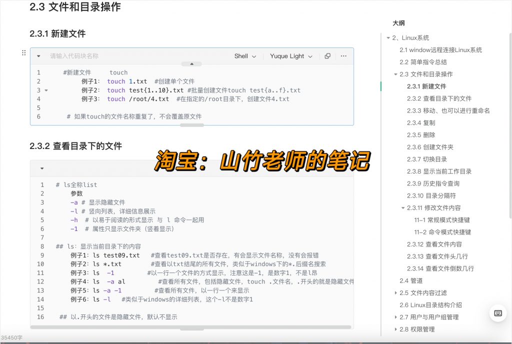
Task: Expand 2.7 用户与用户组管理 in the outline
Action: tap(396, 317)
